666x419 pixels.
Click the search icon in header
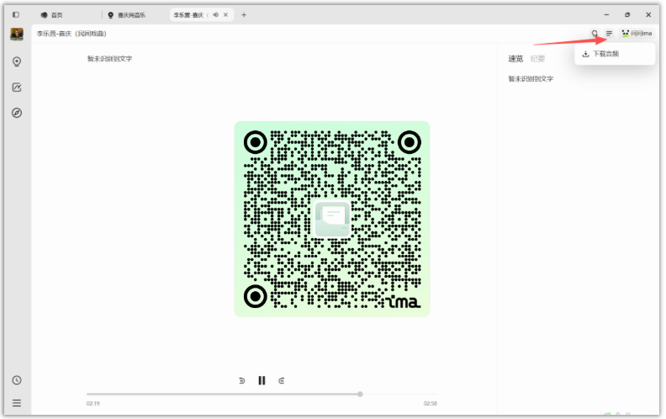(595, 33)
